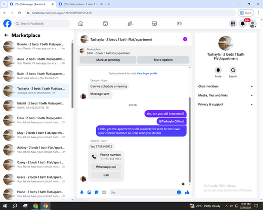Image resolution: width=263 pixels, height=210 pixels.
Task: Click Mark as pending button
Action: tap(108, 60)
